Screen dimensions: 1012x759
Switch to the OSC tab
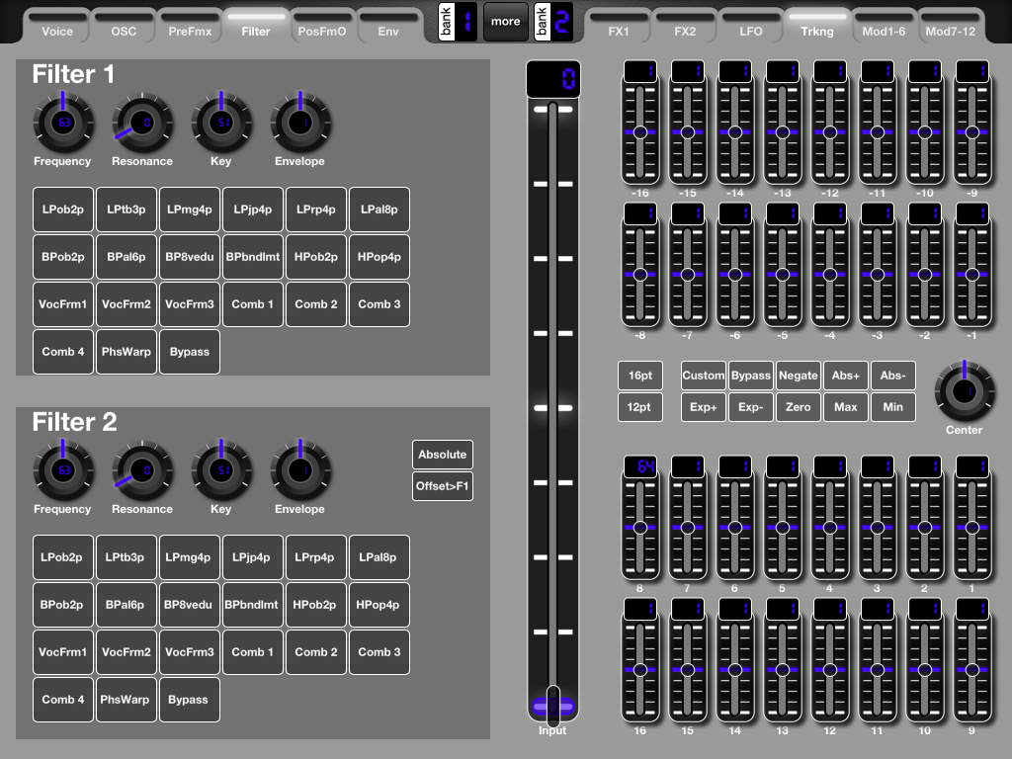[124, 26]
